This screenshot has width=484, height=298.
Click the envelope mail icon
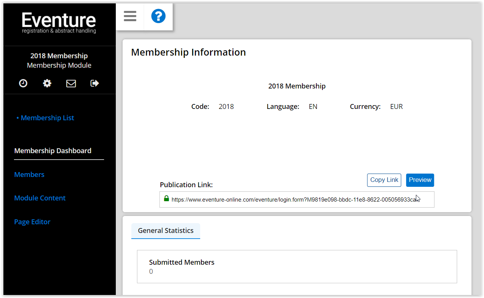pos(71,83)
